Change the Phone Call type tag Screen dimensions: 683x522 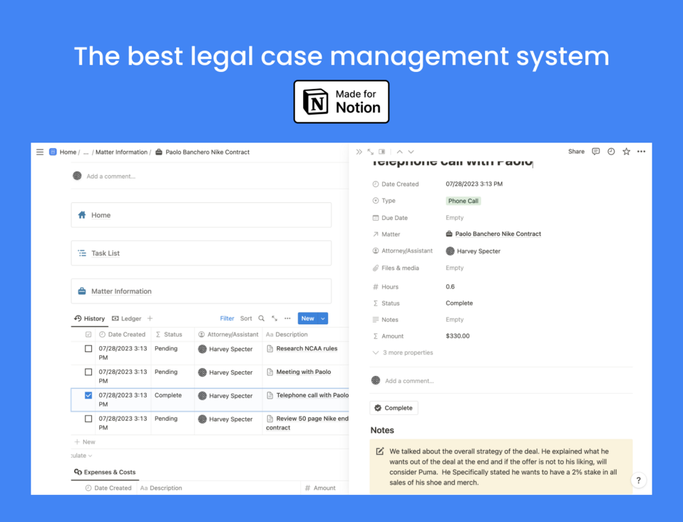tap(463, 201)
